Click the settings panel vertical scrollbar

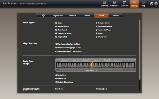[x=140, y=50]
